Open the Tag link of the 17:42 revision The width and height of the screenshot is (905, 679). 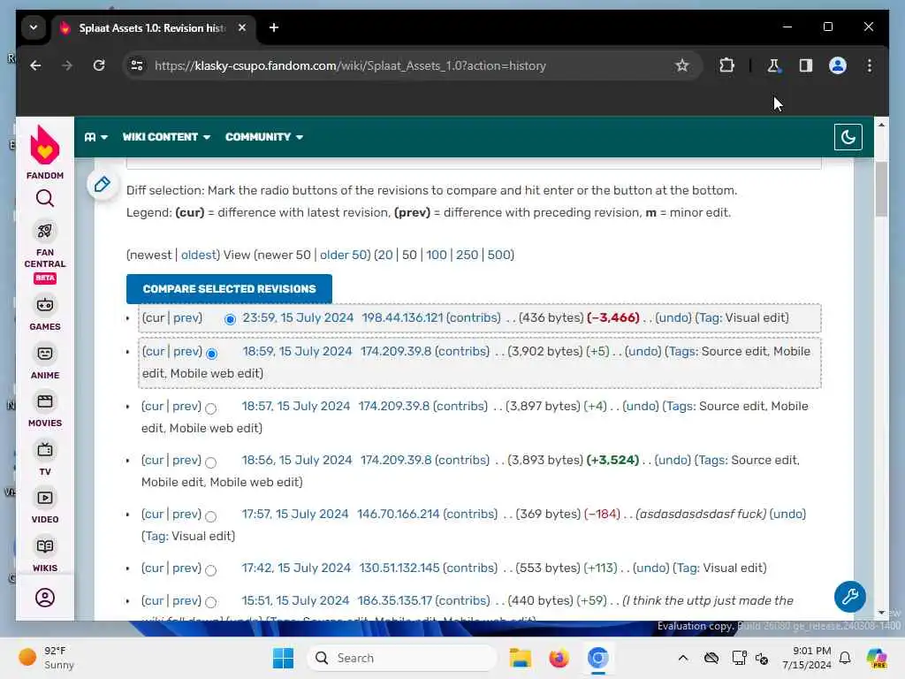pyautogui.click(x=687, y=568)
